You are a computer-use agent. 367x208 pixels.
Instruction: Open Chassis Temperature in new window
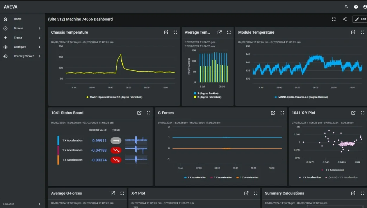pyautogui.click(x=166, y=33)
